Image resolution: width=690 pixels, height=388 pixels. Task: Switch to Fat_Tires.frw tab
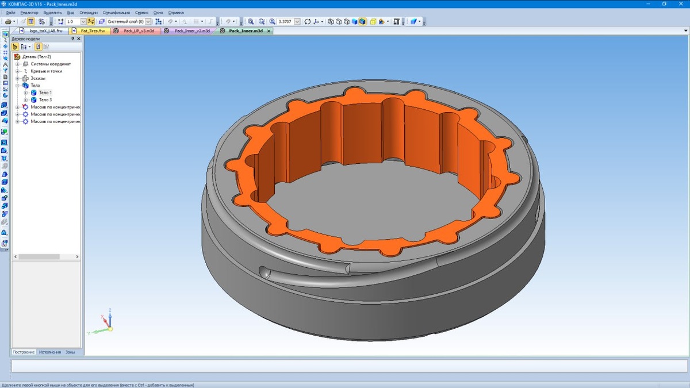(89, 31)
